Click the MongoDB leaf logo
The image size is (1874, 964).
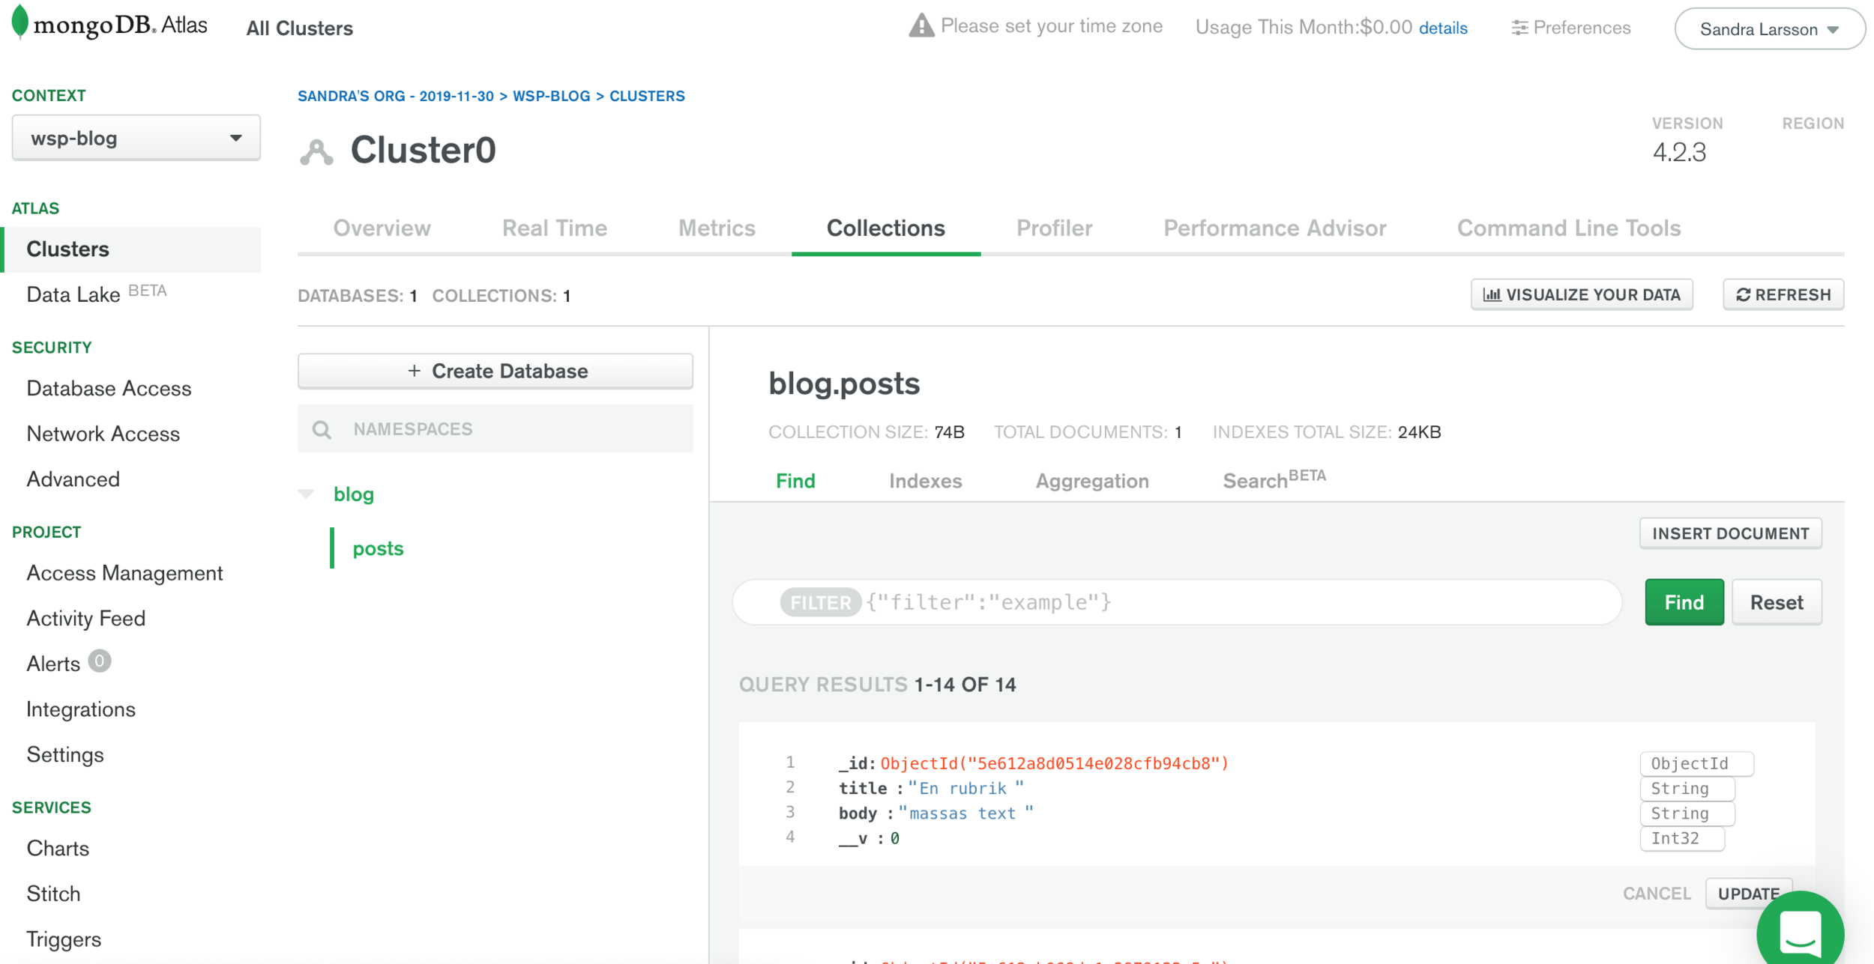[20, 21]
